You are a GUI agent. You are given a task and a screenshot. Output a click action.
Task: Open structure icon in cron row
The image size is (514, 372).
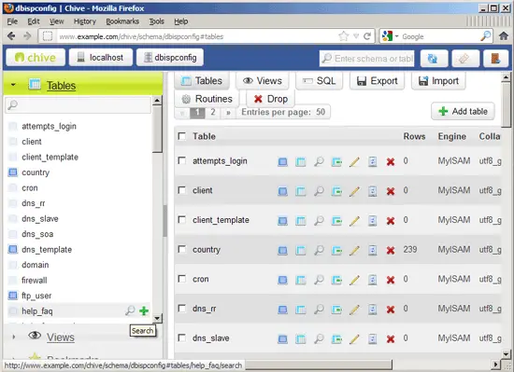coord(300,280)
